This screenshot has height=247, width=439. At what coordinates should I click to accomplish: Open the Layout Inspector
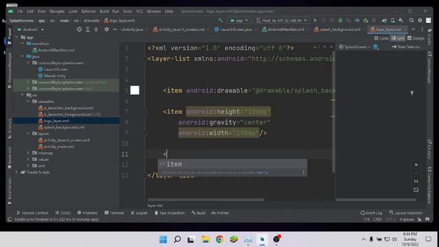click(x=405, y=213)
